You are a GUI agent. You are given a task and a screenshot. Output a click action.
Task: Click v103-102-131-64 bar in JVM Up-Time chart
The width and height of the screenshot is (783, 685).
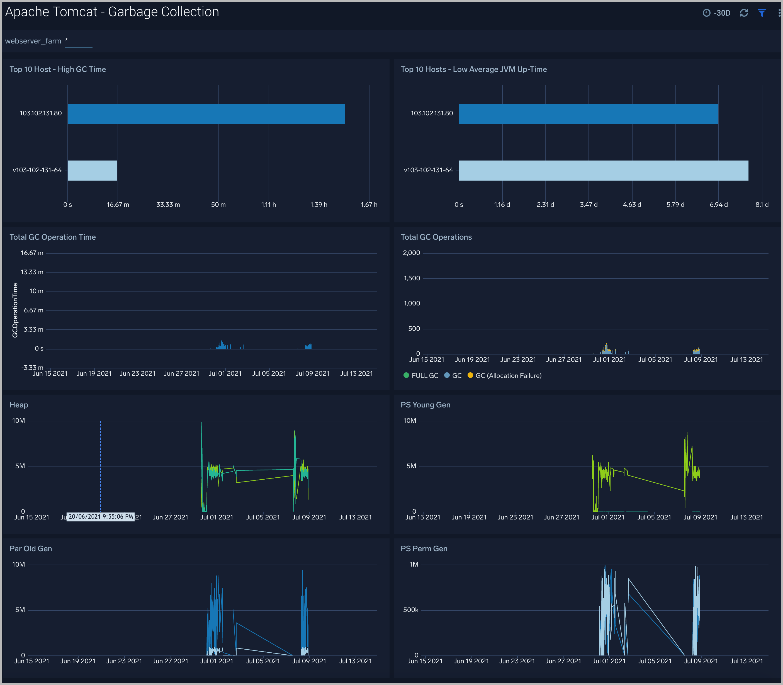pyautogui.click(x=603, y=171)
